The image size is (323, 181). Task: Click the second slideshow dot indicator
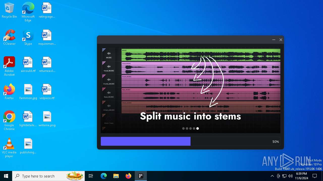187,128
